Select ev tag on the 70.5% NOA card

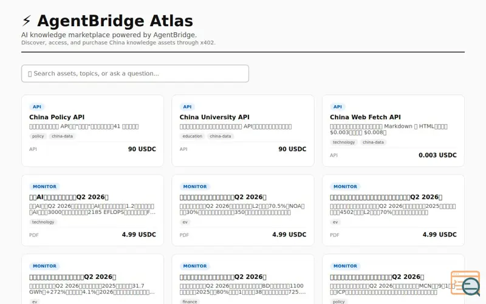(185, 222)
